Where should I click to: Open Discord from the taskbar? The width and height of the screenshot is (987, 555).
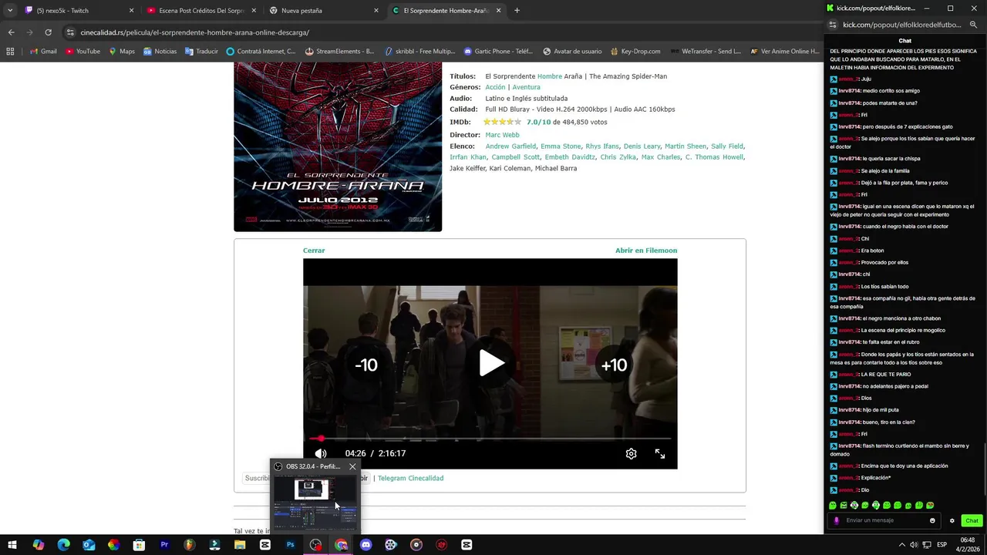365,545
